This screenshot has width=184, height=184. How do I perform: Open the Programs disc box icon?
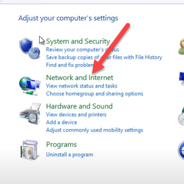tap(30, 150)
